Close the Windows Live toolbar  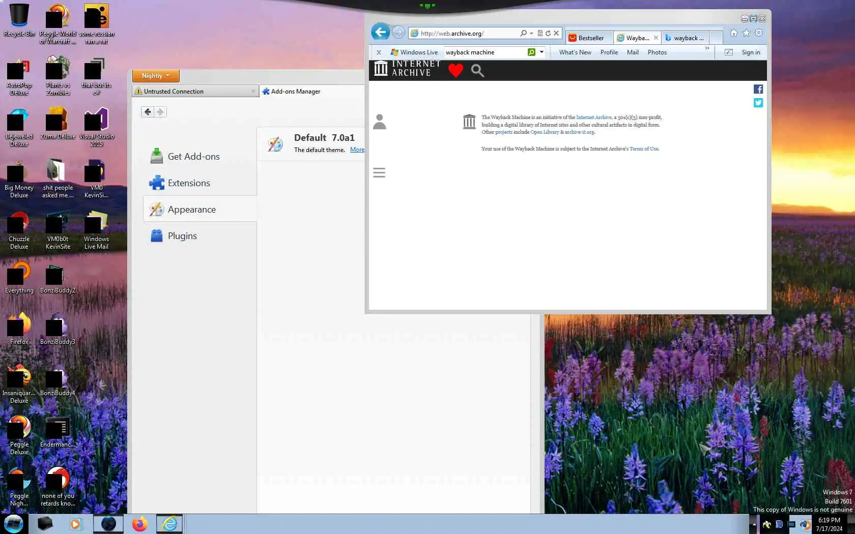pos(379,52)
